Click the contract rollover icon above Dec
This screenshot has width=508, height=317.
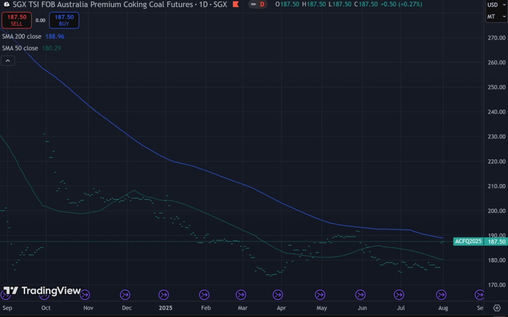coord(125,295)
